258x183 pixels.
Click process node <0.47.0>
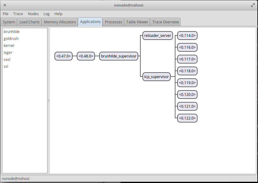click(x=64, y=56)
